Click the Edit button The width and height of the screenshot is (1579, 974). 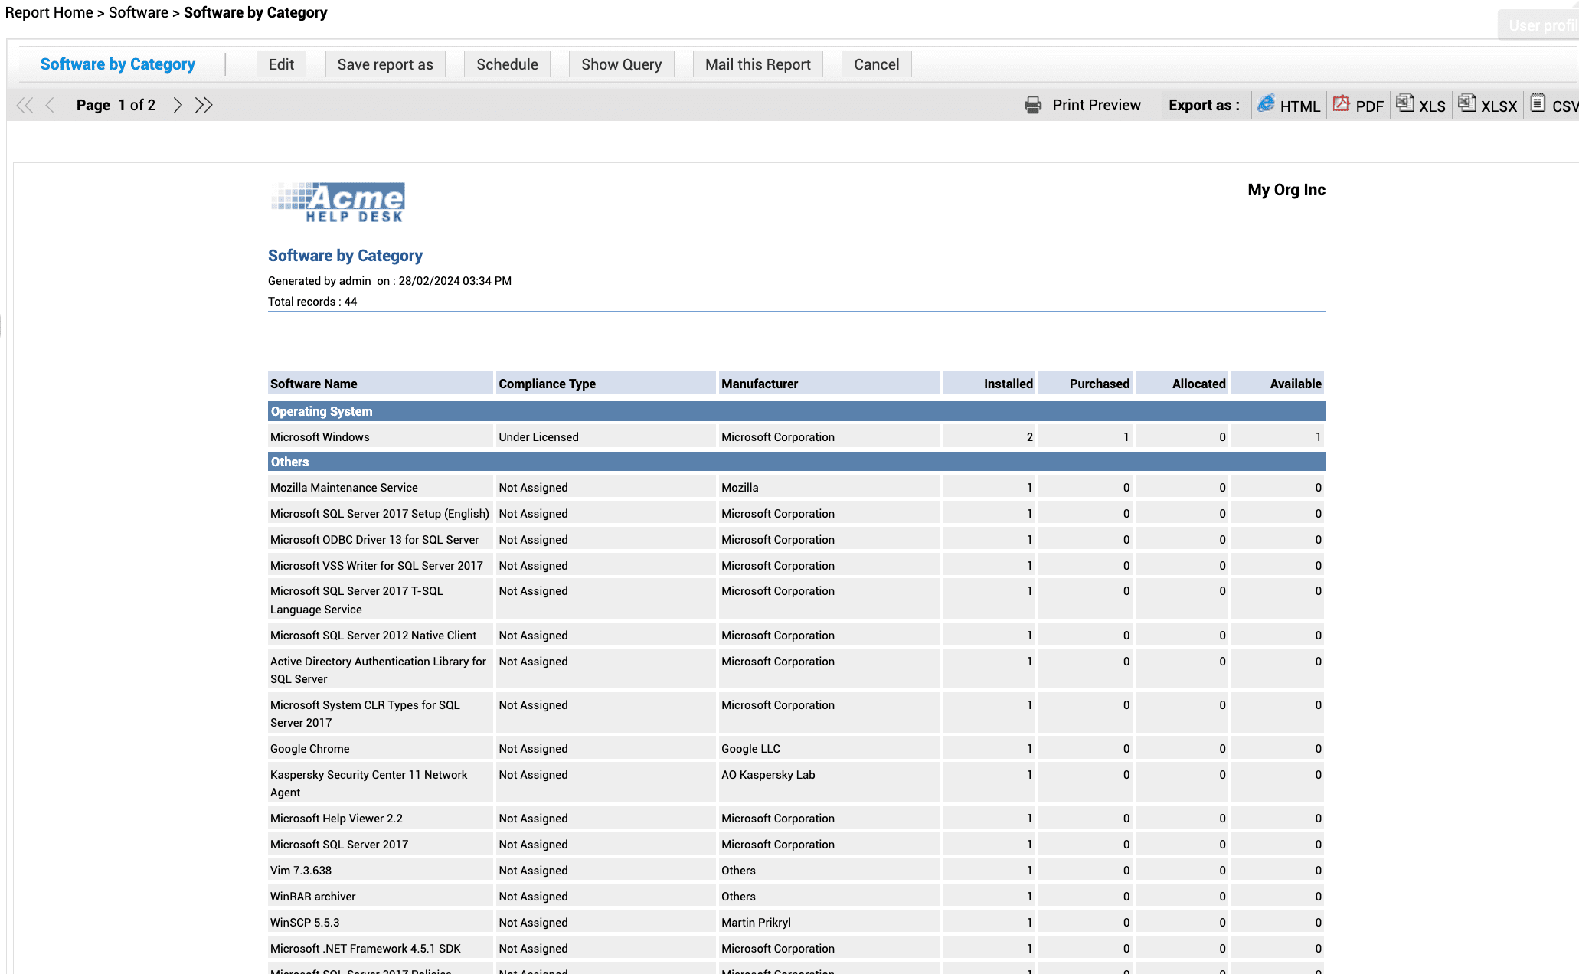click(x=281, y=64)
